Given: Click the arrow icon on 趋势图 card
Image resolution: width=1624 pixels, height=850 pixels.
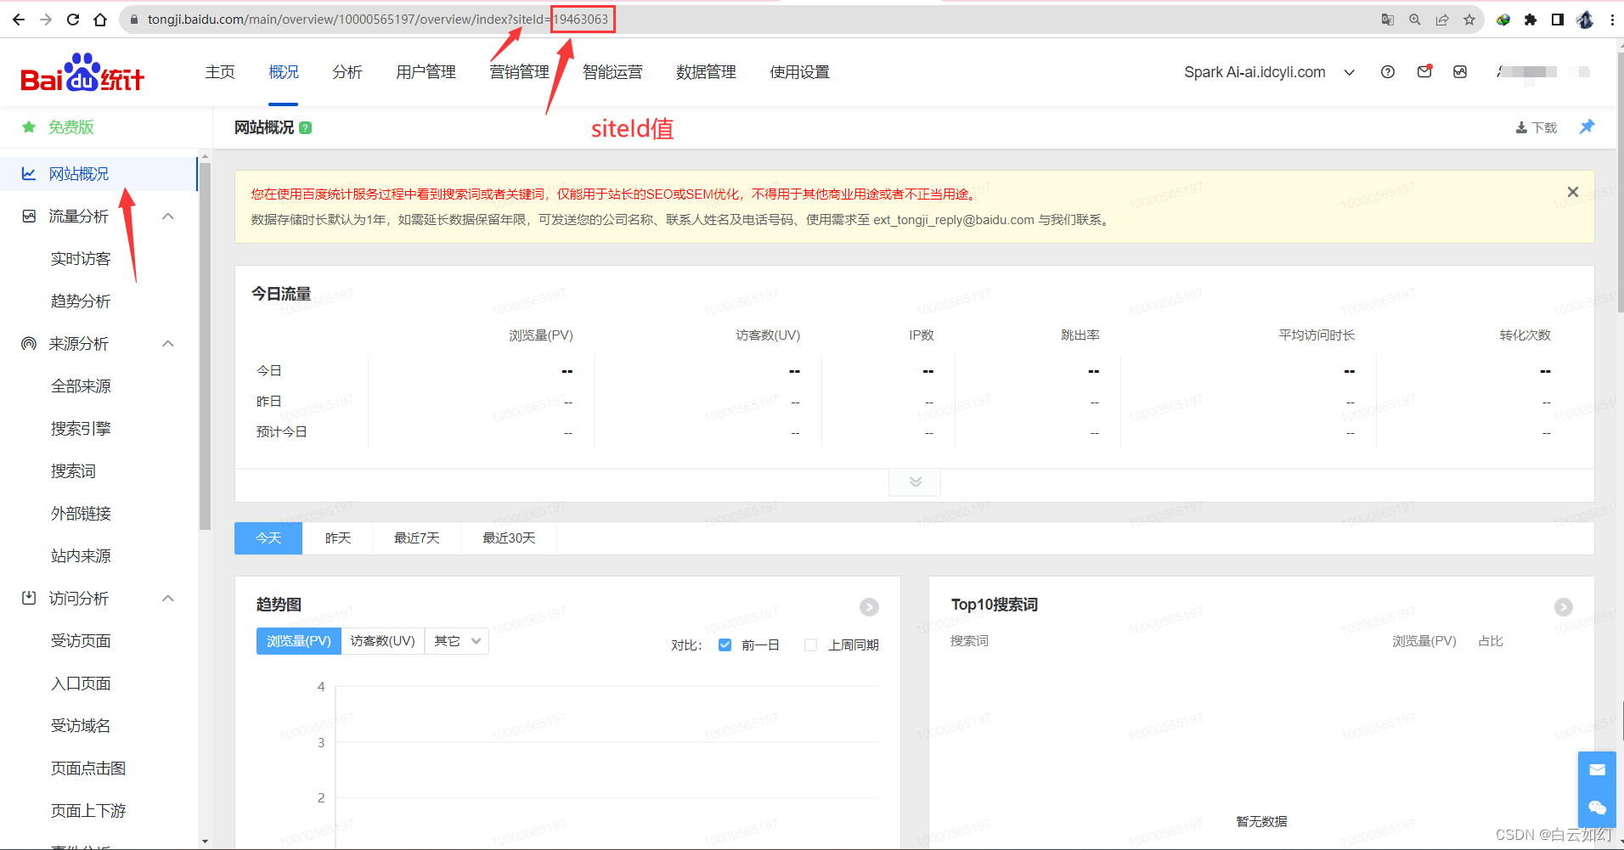Looking at the screenshot, I should 869,607.
